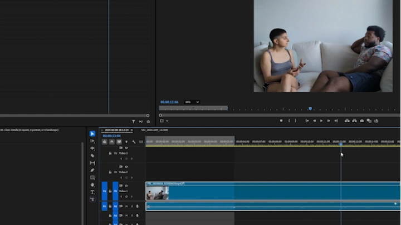The width and height of the screenshot is (401, 225).
Task: Toggle insert and overwrite sequences as nests
Action: pyautogui.click(x=104, y=142)
